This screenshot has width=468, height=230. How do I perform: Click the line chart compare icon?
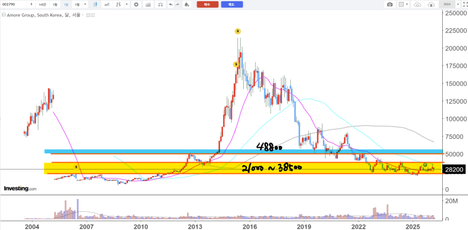[x=107, y=4]
